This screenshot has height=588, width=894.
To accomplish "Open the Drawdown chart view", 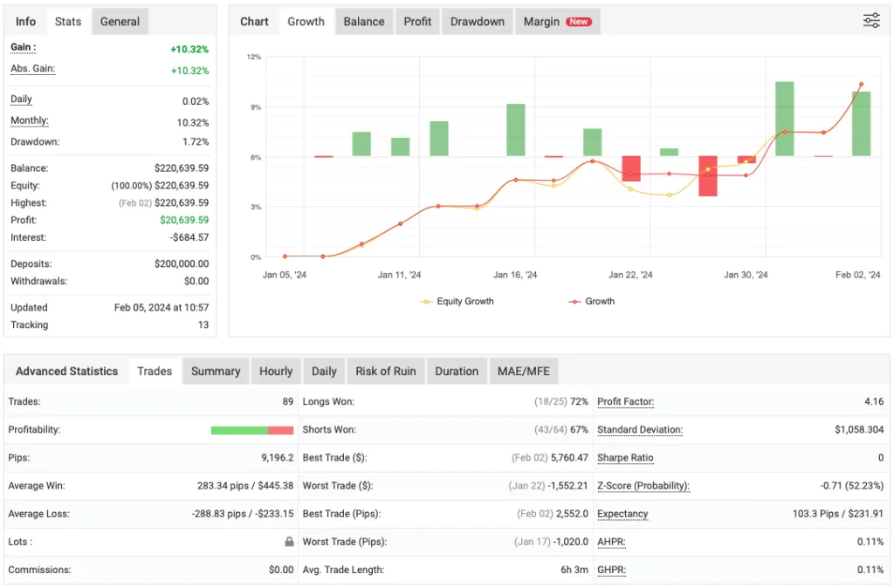I will (x=477, y=21).
